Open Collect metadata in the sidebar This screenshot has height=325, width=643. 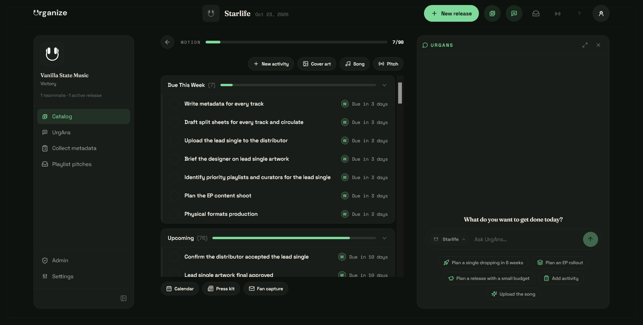[84, 148]
